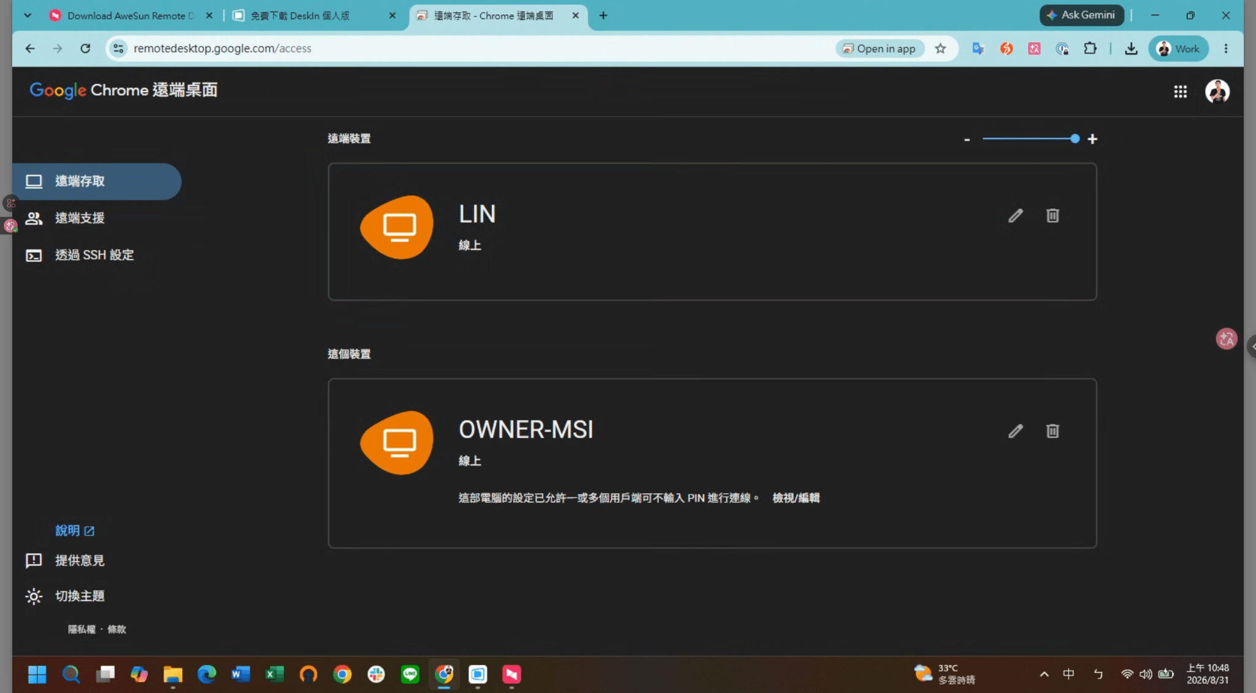The height and width of the screenshot is (693, 1256).
Task: Switch to the AweSun Remote download tab
Action: [x=130, y=16]
